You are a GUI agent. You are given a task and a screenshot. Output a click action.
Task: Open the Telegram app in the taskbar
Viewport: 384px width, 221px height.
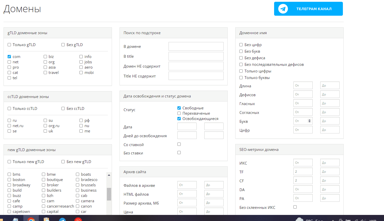coord(62,219)
